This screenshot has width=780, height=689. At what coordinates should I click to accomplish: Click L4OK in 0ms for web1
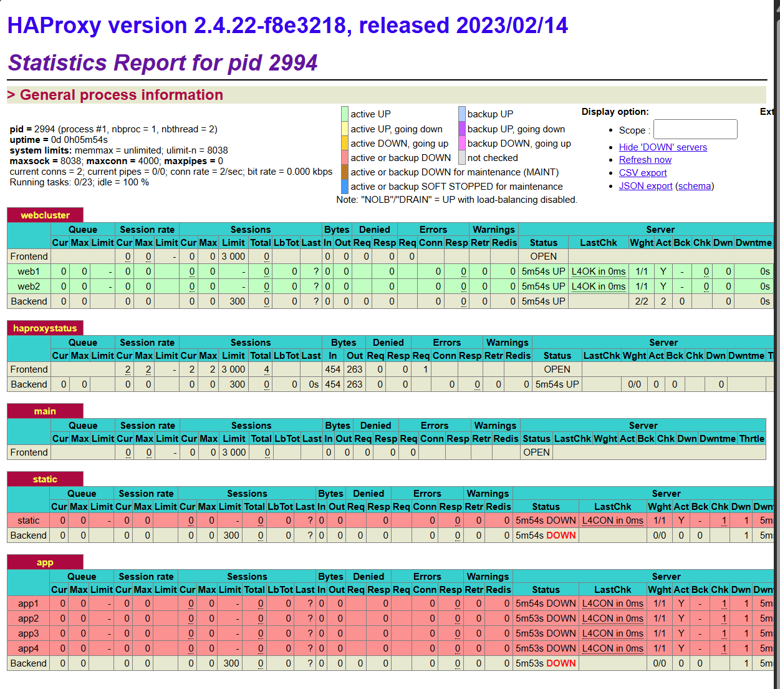pos(599,271)
